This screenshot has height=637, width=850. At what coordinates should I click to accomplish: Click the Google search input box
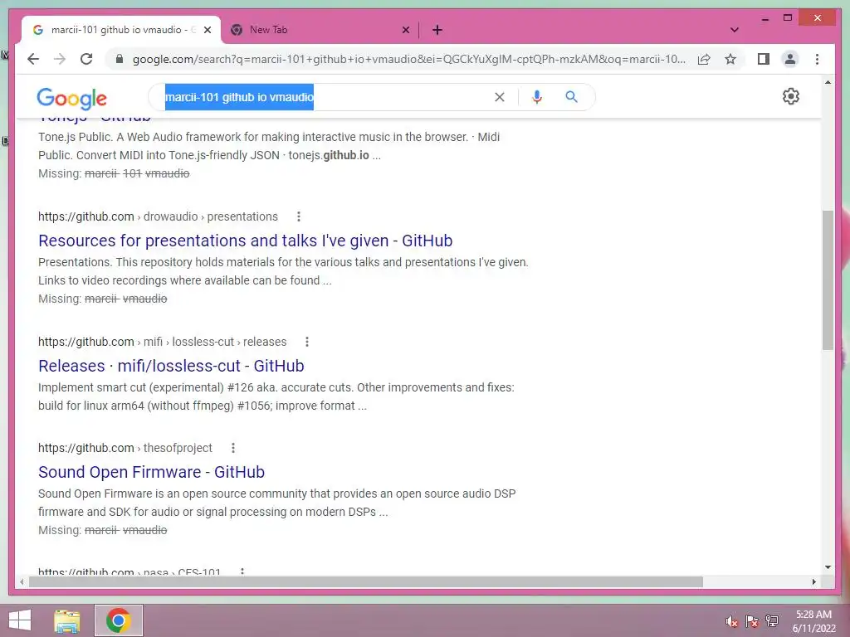click(x=325, y=97)
